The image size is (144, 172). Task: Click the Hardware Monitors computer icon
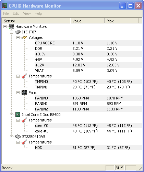[11, 26]
